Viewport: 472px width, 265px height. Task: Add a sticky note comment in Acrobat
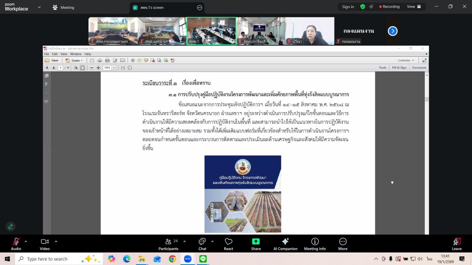139,60
